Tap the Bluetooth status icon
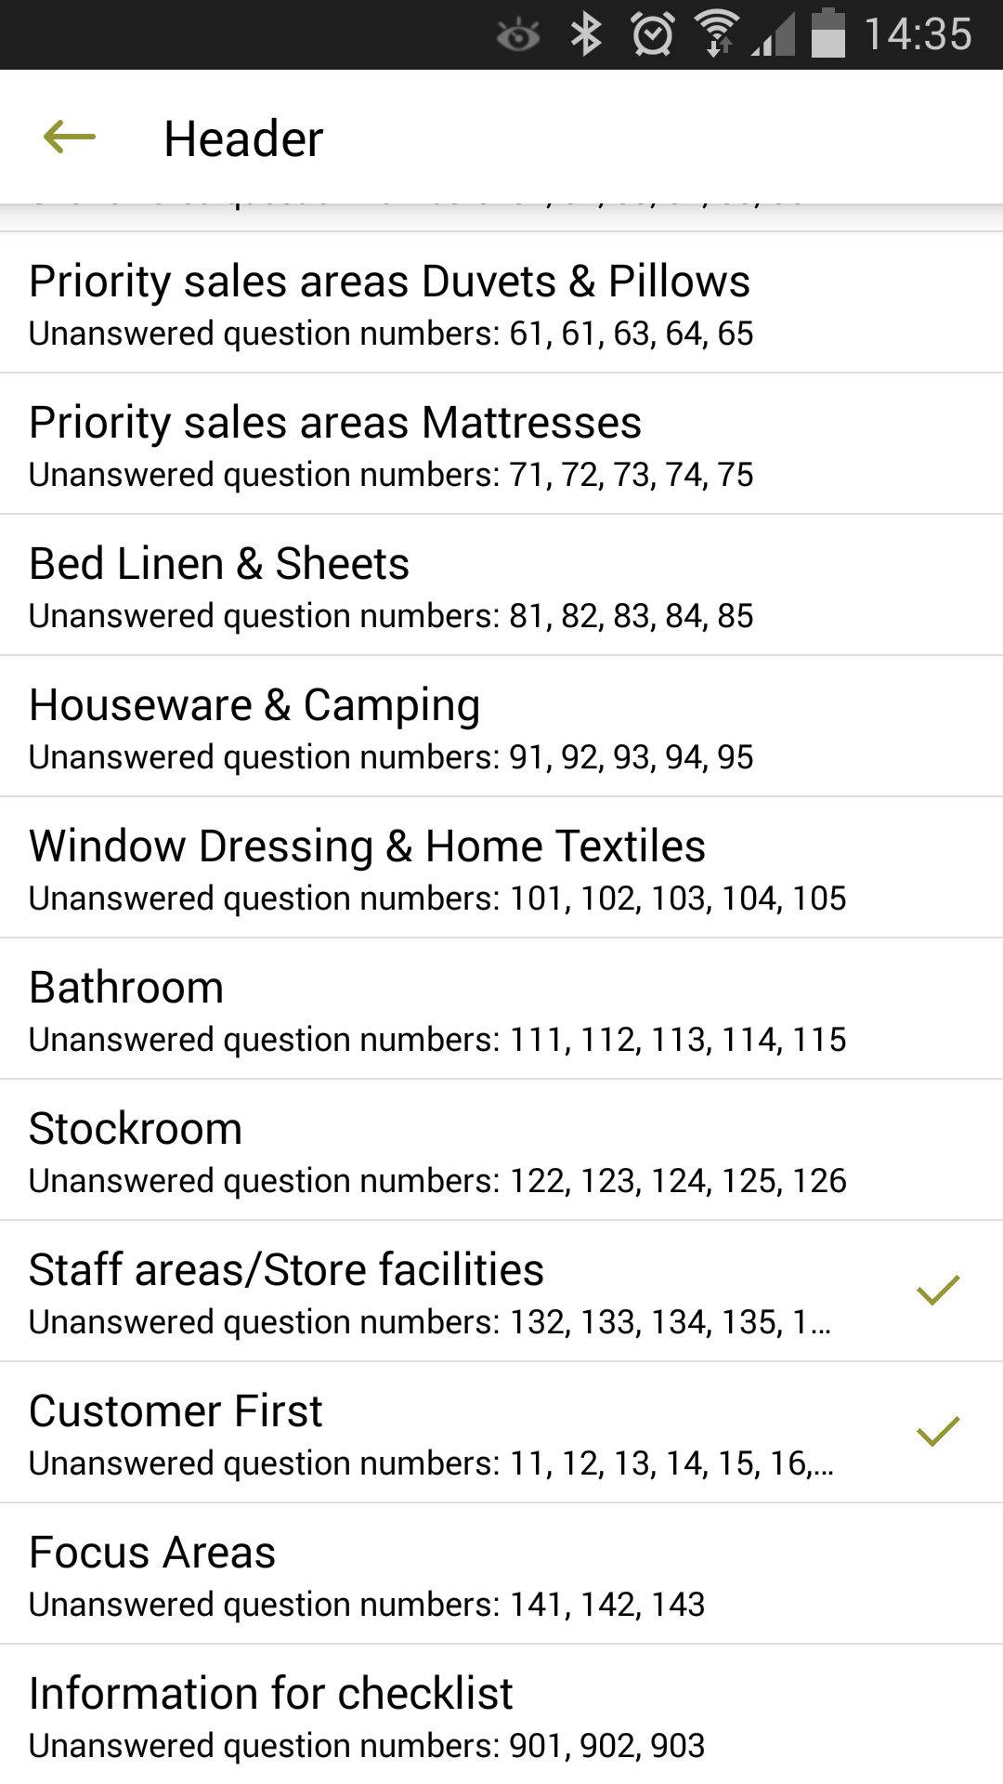Viewport: 1003px width, 1784px height. (x=586, y=35)
